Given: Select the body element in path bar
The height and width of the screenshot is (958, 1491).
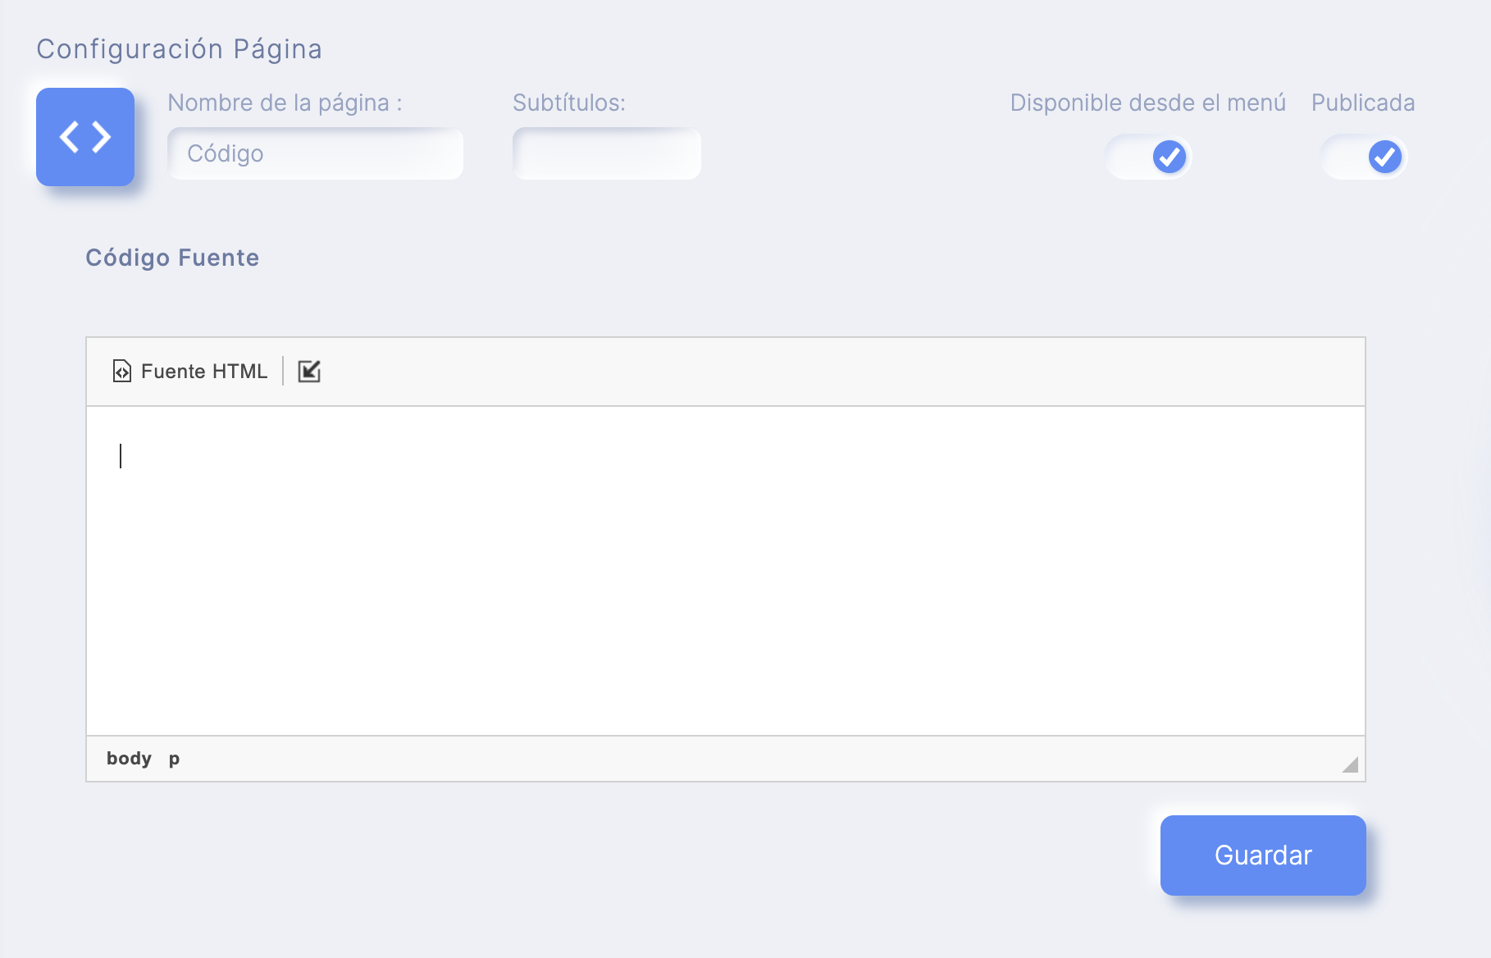Looking at the screenshot, I should coord(129,759).
